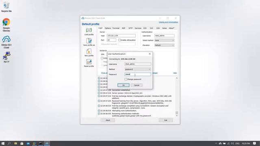The width and height of the screenshot is (260, 146).
Task: Click the taskbar search icon
Action: click(x=9, y=143)
